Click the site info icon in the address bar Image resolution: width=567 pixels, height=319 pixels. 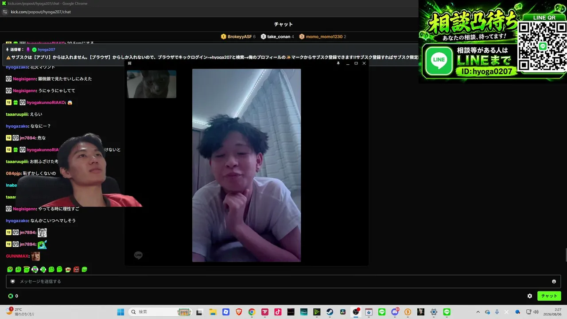(5, 12)
